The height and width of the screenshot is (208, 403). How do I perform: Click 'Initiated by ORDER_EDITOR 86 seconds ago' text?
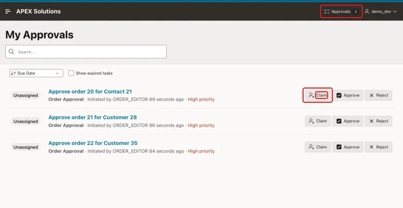[136, 125]
